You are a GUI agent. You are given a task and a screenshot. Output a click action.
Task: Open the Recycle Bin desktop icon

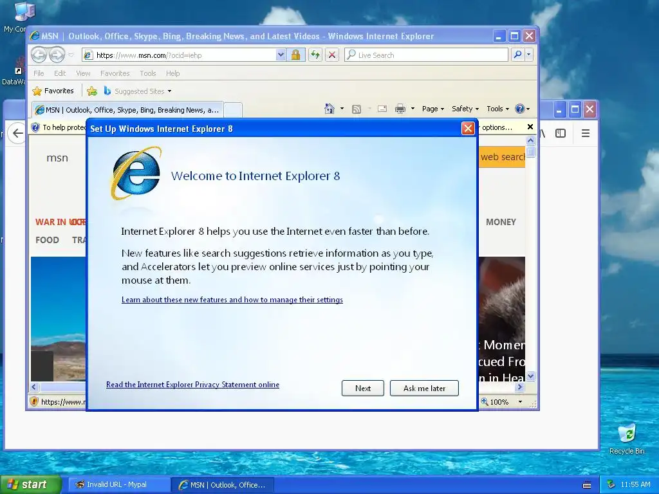click(627, 439)
